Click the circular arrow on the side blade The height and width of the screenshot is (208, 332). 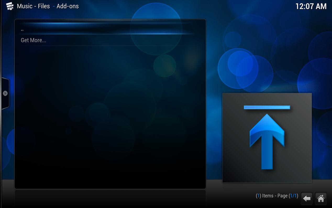pyautogui.click(x=5, y=93)
